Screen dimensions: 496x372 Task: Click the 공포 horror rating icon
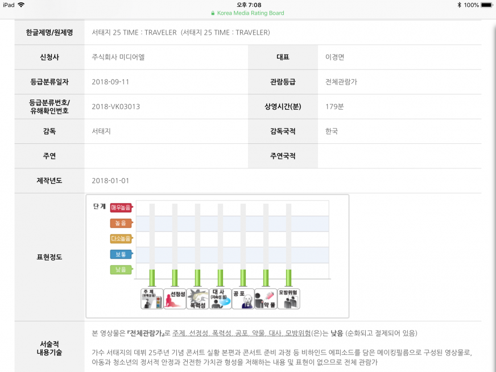pos(243,299)
